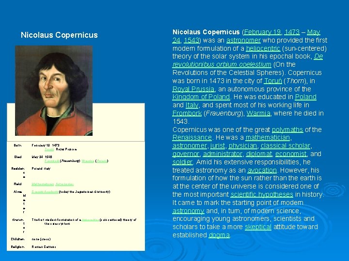This screenshot has width=349, height=261.
Task: Click the 'Born' label in the infobox
Action: point(17,145)
